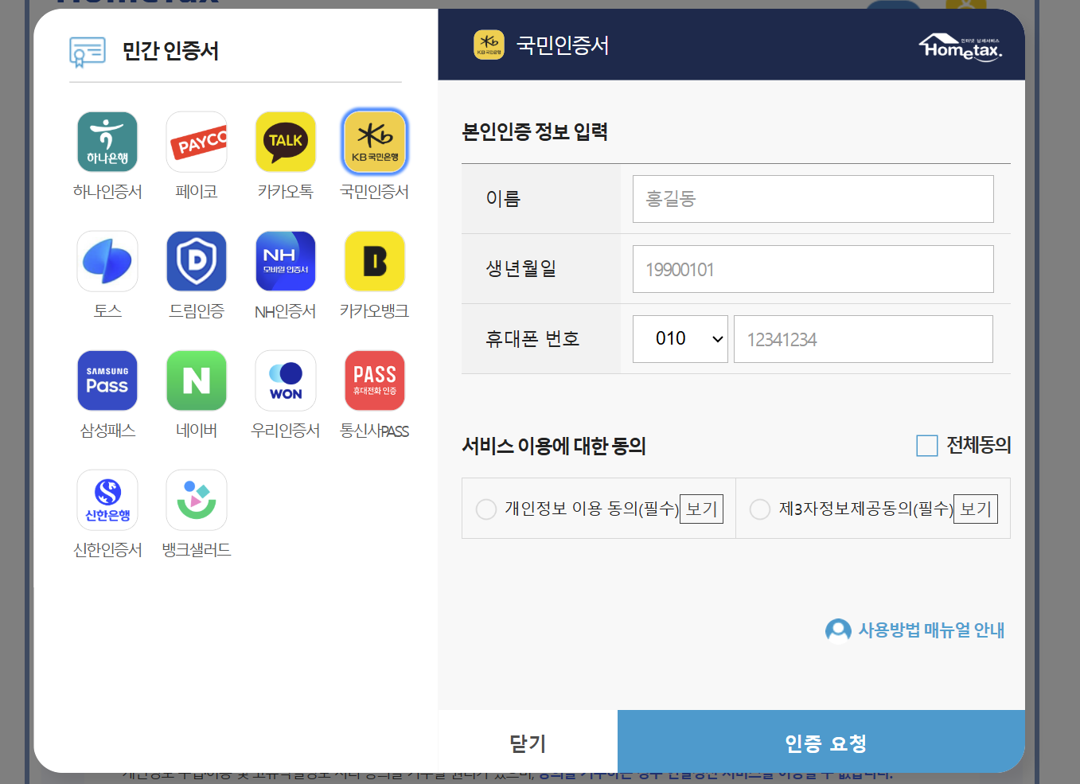Screen dimensions: 1080x784
Task: Check the 전체동의 checkbox
Action: point(927,446)
